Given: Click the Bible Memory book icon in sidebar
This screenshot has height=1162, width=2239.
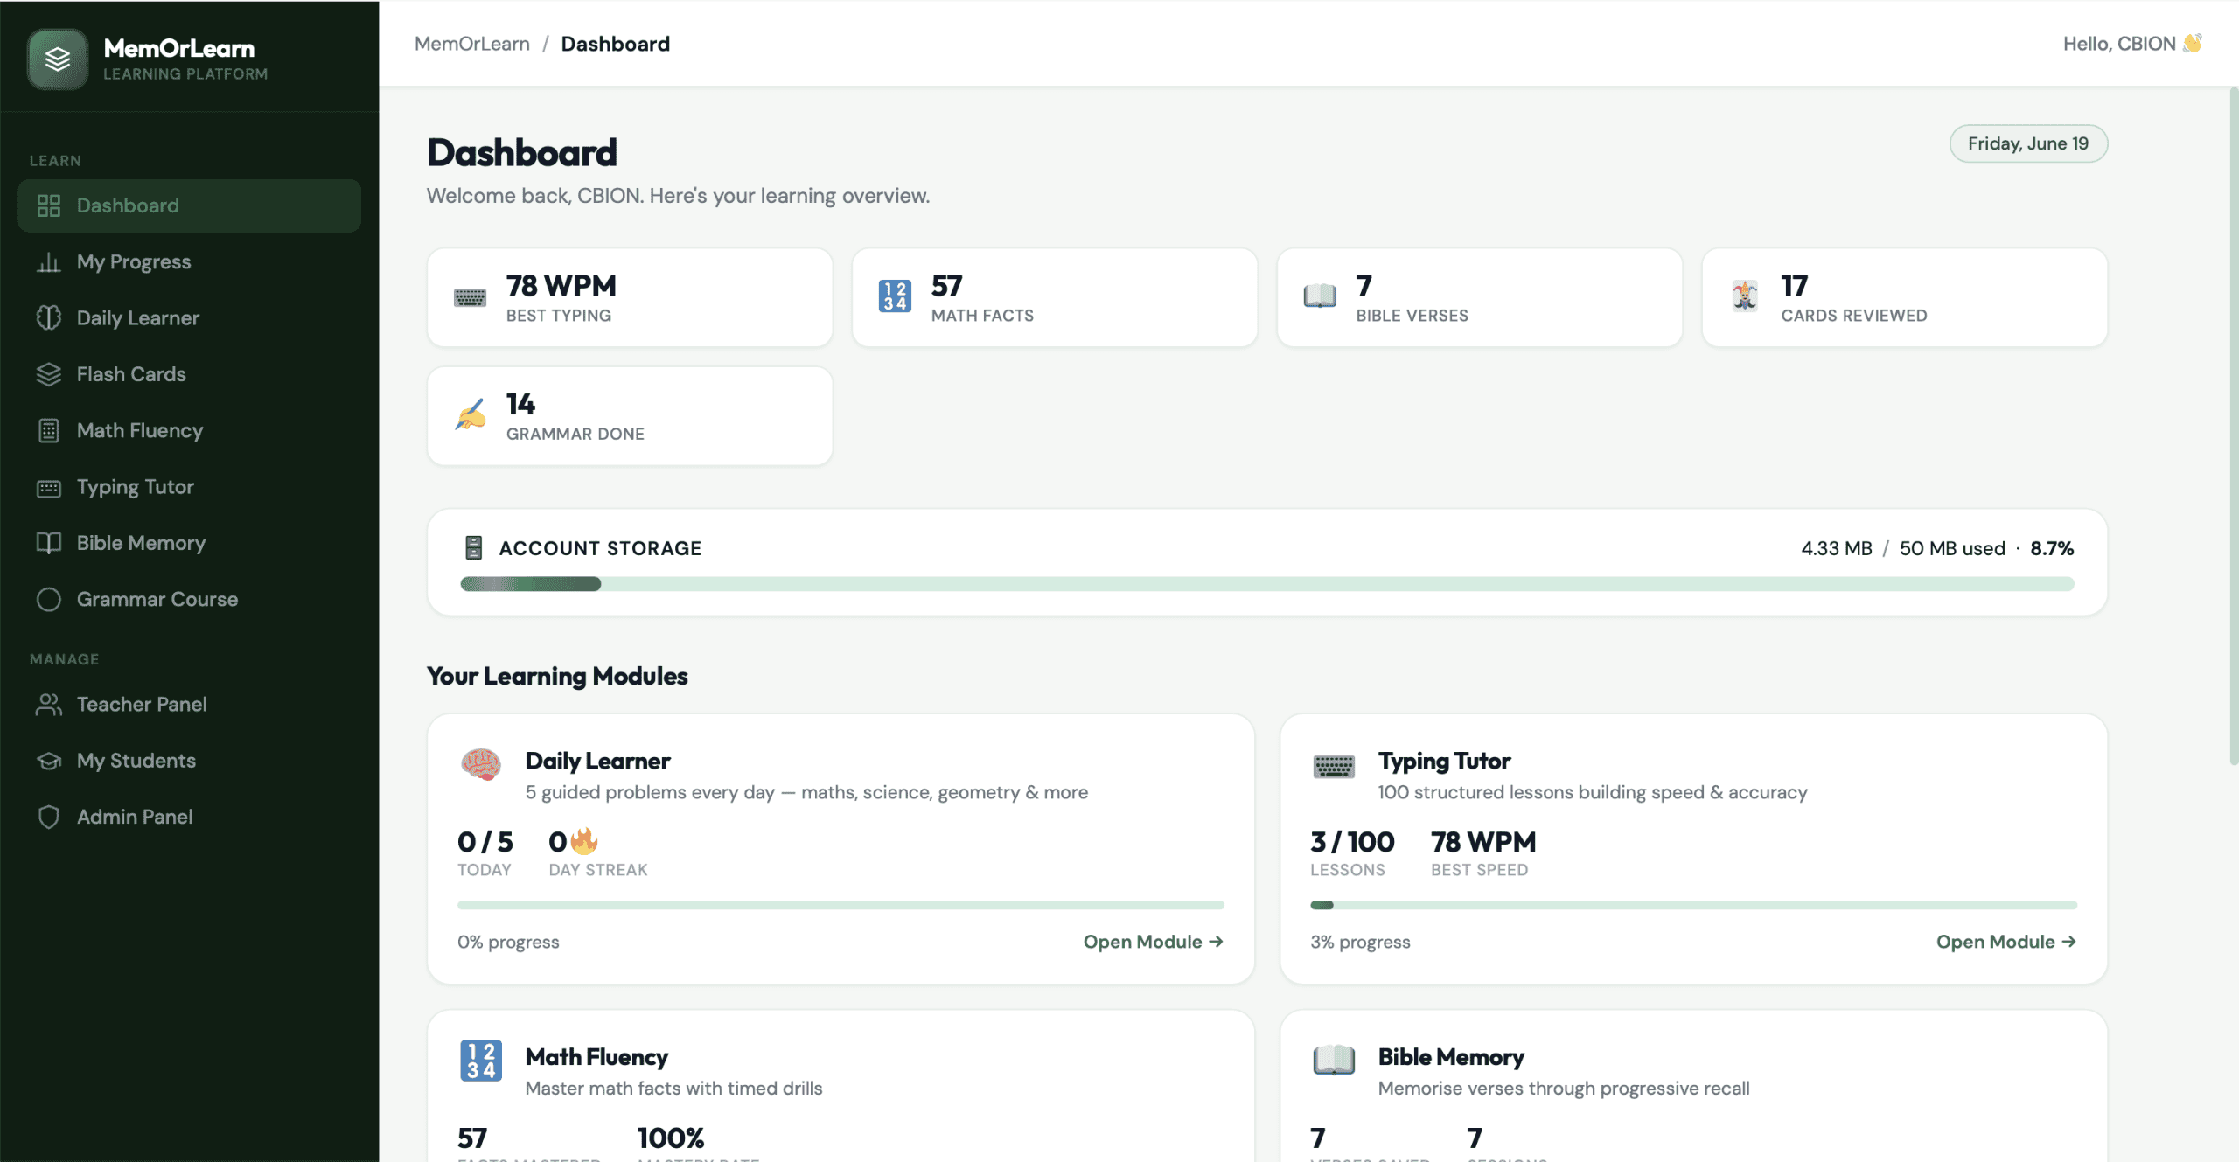Looking at the screenshot, I should pyautogui.click(x=49, y=543).
